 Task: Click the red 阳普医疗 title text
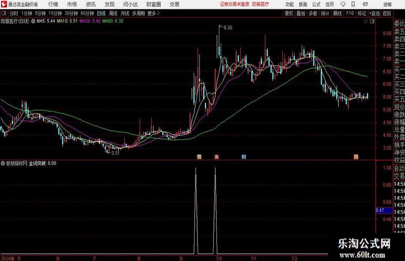point(261,4)
